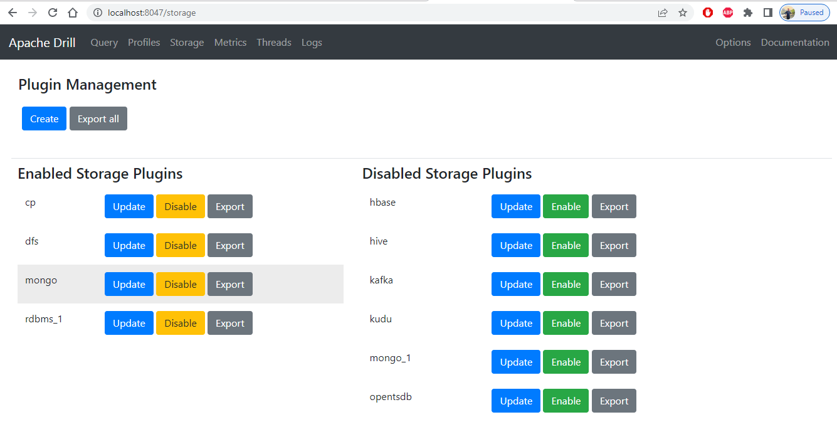
Task: Open the Documentation link
Action: (x=795, y=43)
